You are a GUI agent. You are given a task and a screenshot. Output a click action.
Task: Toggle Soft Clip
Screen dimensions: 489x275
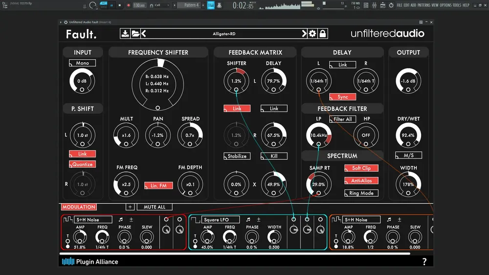click(361, 168)
